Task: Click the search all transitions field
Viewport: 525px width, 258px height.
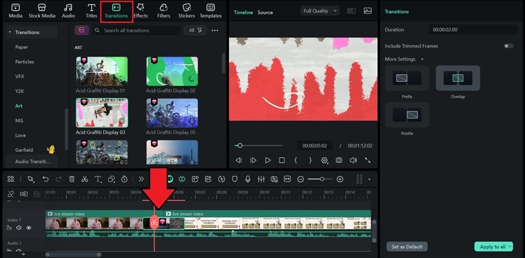Action: [136, 30]
